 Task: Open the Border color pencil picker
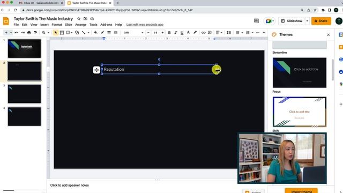pos(102,33)
